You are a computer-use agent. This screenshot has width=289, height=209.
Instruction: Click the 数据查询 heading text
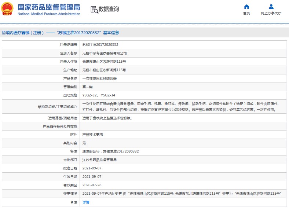tap(109, 9)
